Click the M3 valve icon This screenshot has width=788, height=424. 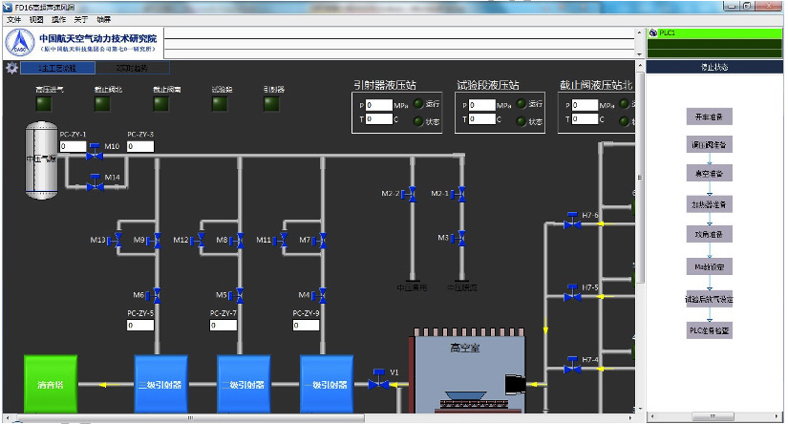[459, 238]
